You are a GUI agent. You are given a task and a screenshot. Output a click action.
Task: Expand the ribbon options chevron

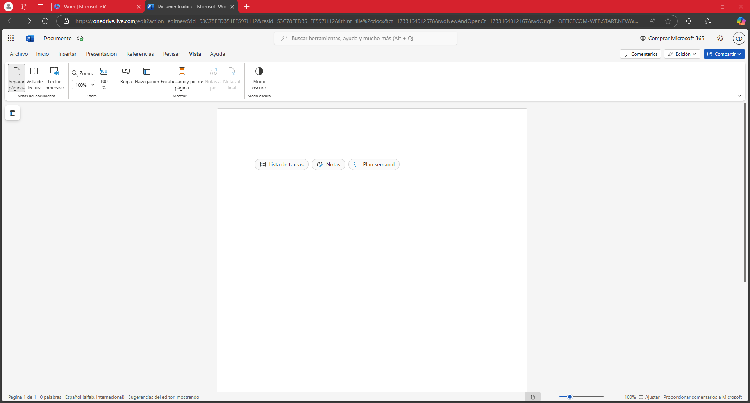[x=739, y=96]
